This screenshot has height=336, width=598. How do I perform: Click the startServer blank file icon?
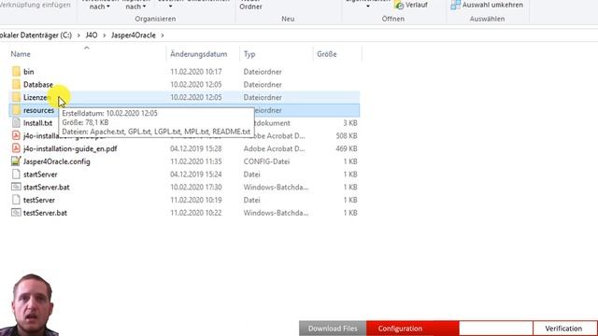coord(16,175)
